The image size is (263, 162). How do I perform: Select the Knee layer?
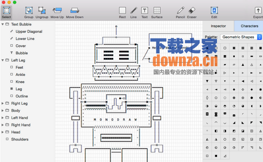[x=20, y=82]
